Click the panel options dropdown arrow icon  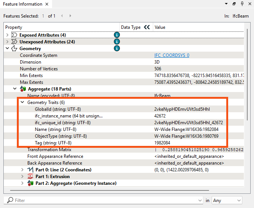pos(226,4)
